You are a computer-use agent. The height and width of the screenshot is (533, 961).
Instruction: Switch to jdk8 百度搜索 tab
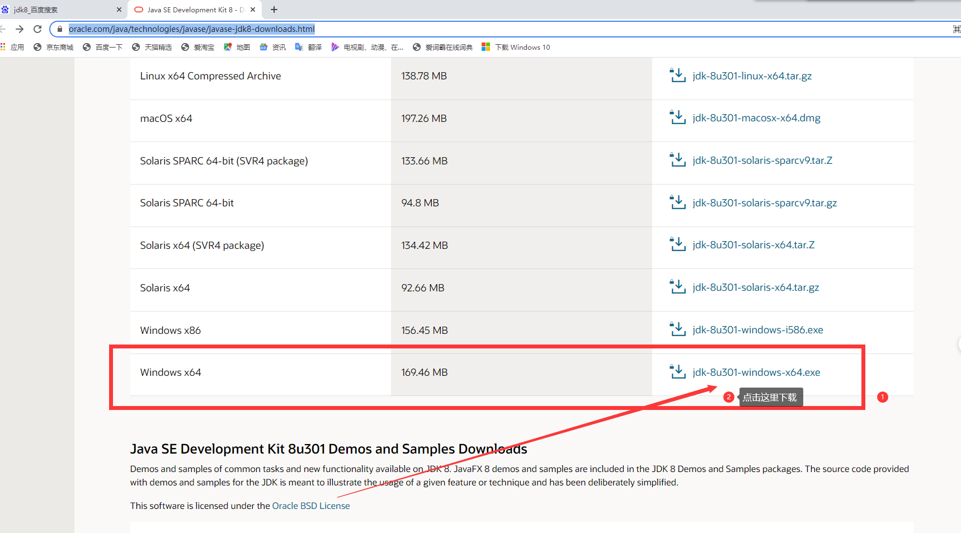62,10
